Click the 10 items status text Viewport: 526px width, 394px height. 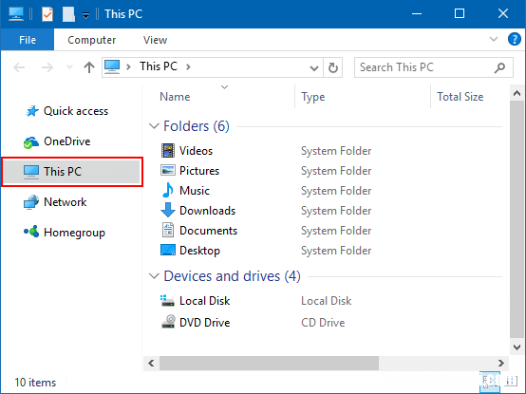pos(35,383)
